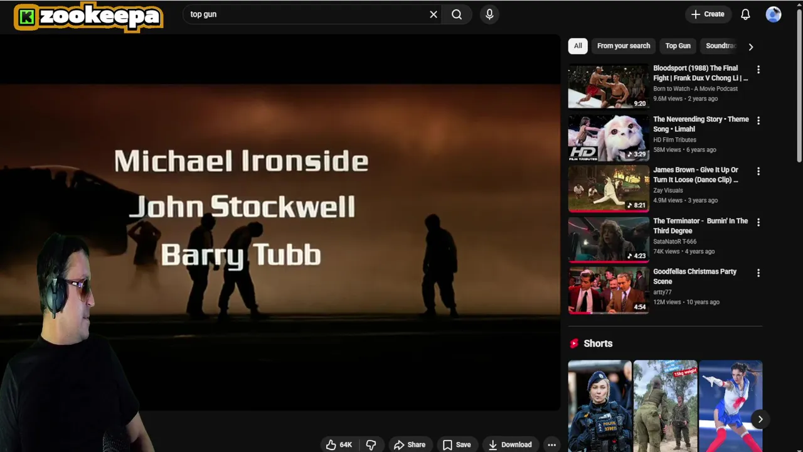
Task: Share the video
Action: 410,444
